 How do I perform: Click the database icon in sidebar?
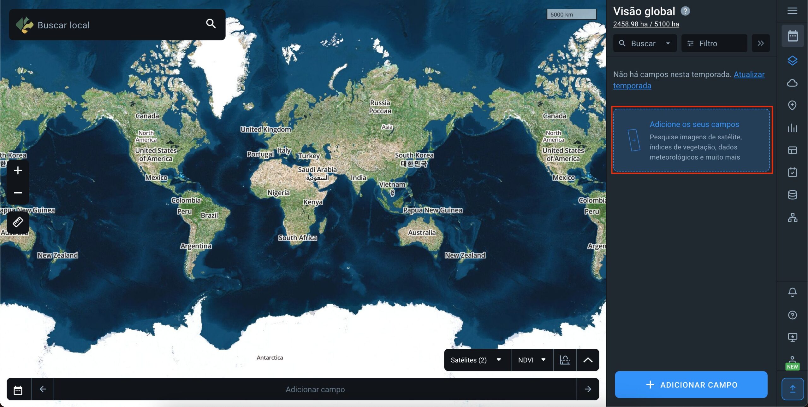pos(792,195)
